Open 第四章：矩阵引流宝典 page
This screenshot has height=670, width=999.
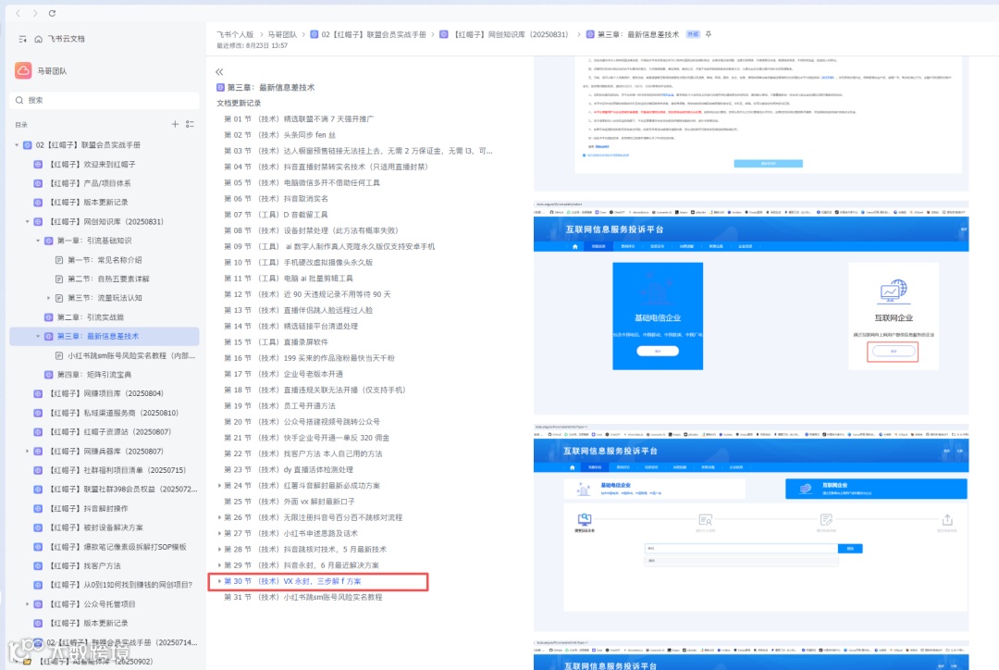94,375
